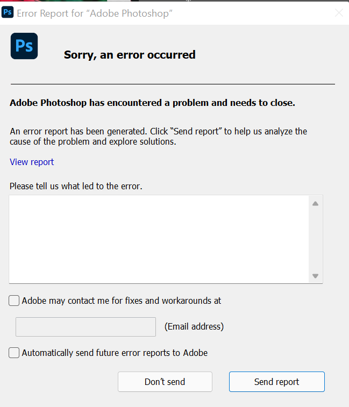Image resolution: width=349 pixels, height=407 pixels.
Task: Click the large Photoshop logo in dialog
Action: coord(24,46)
